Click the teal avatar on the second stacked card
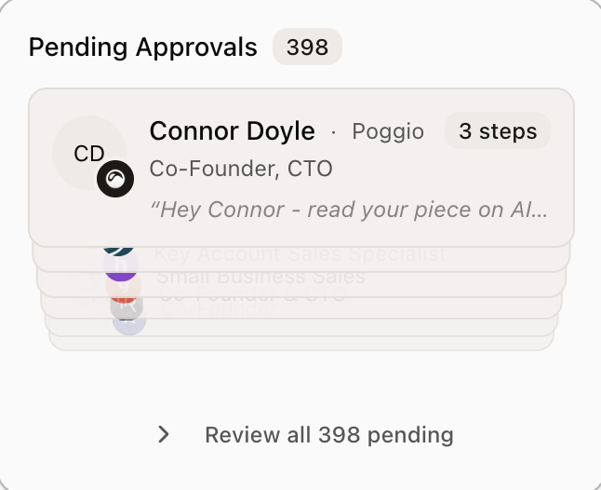 pos(120,250)
